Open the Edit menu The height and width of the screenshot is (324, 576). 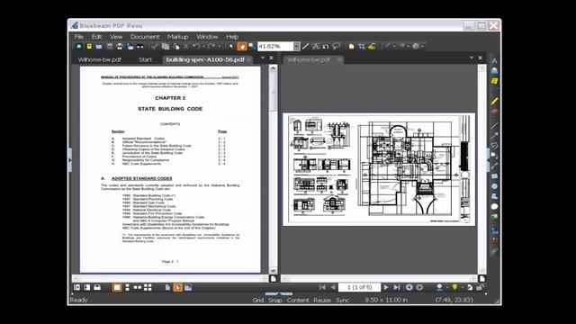click(x=96, y=37)
